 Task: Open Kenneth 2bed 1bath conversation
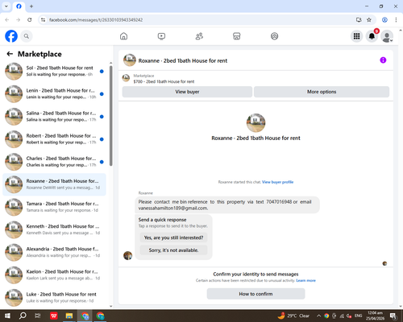tap(54, 229)
